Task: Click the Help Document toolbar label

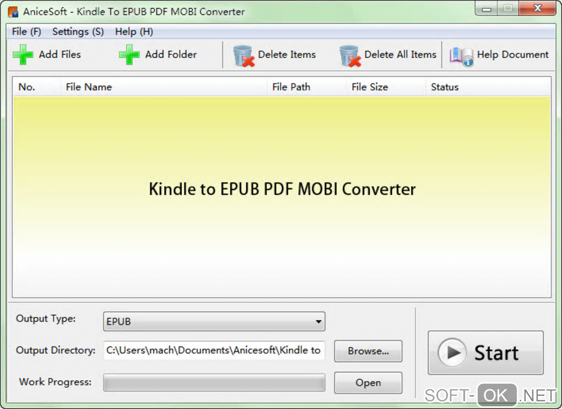Action: click(513, 54)
